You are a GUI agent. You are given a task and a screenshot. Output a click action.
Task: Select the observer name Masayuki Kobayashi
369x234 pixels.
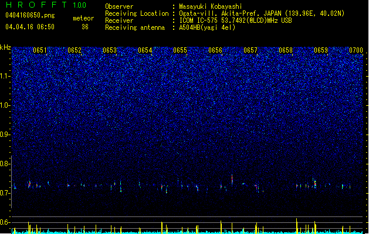211,6
